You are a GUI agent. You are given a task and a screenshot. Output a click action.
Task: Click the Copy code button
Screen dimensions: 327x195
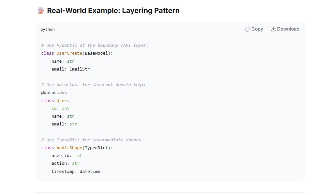tap(254, 29)
